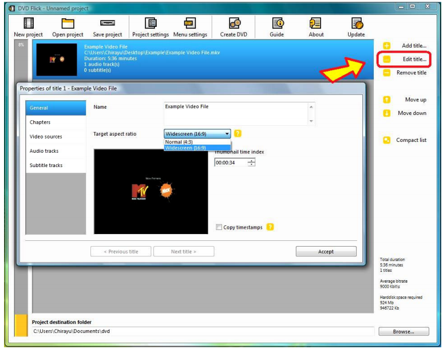Viewport: 443px width, 349px height.
Task: Click the Name field scroll down arrow
Action: click(311, 121)
